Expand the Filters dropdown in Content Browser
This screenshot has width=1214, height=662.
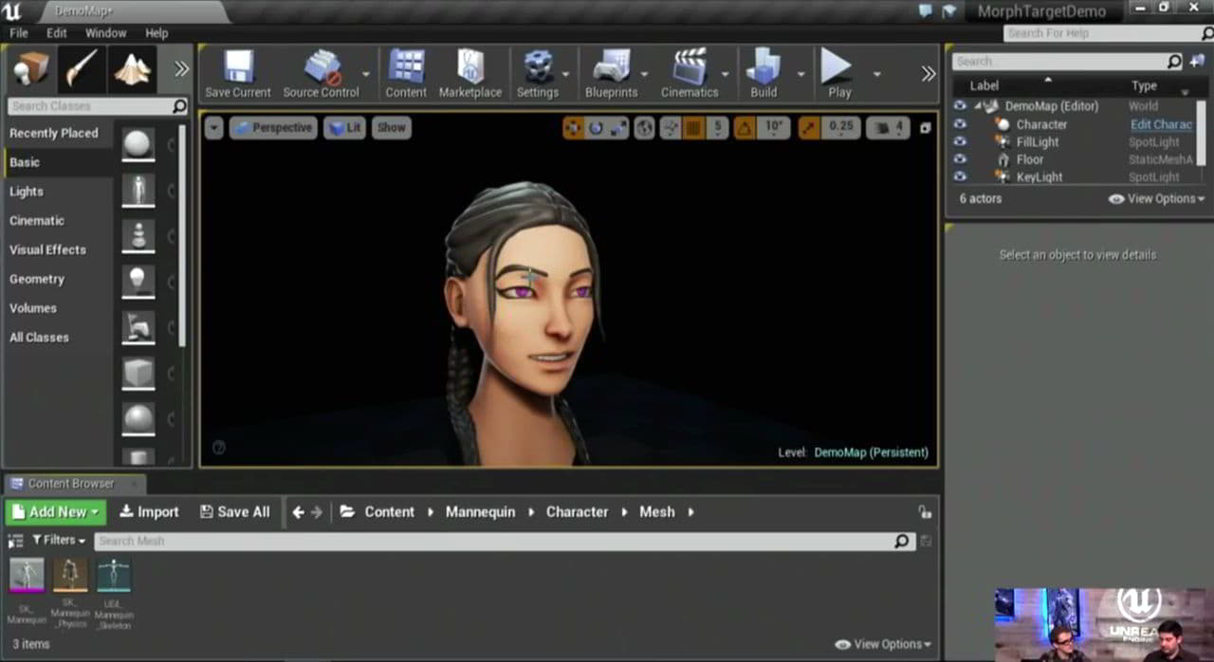click(x=59, y=540)
